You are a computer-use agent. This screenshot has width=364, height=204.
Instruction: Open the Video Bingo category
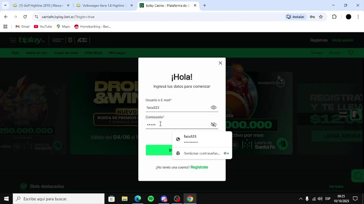coord(93,53)
